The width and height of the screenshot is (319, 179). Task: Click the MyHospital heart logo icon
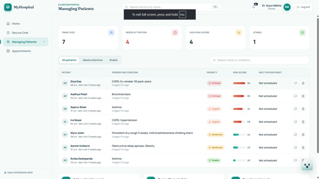pyautogui.click(x=8, y=7)
